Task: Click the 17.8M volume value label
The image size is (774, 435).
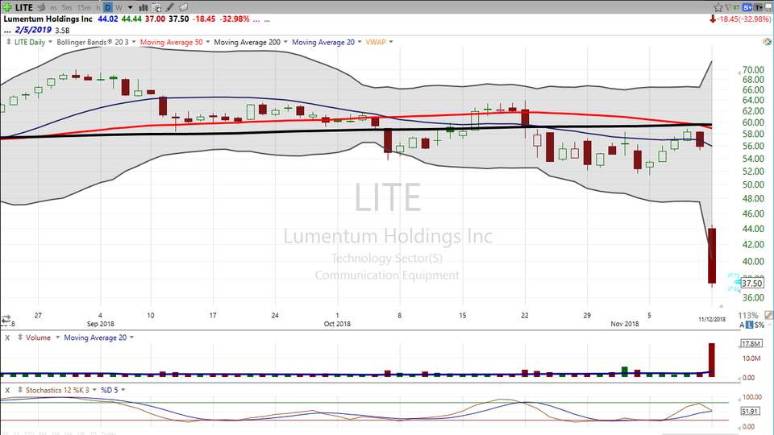Action: [751, 344]
